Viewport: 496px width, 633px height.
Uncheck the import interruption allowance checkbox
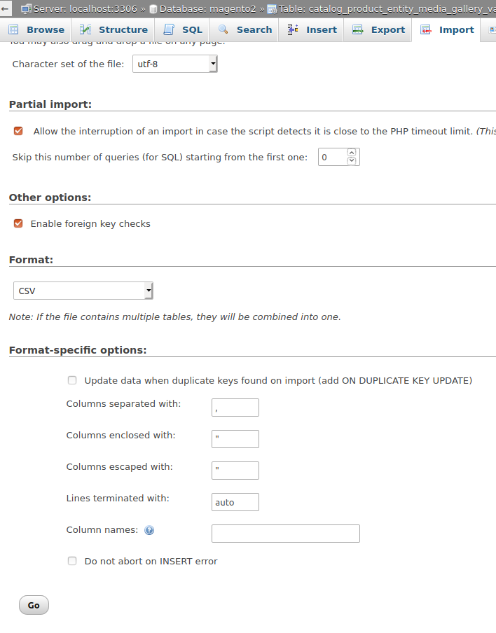tap(18, 130)
